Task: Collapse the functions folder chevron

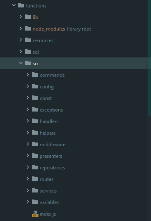Action: pos(14,5)
